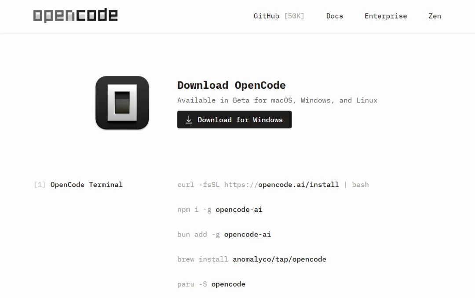
Task: Click the bold opencode-ai text in the npm command
Action: point(239,210)
